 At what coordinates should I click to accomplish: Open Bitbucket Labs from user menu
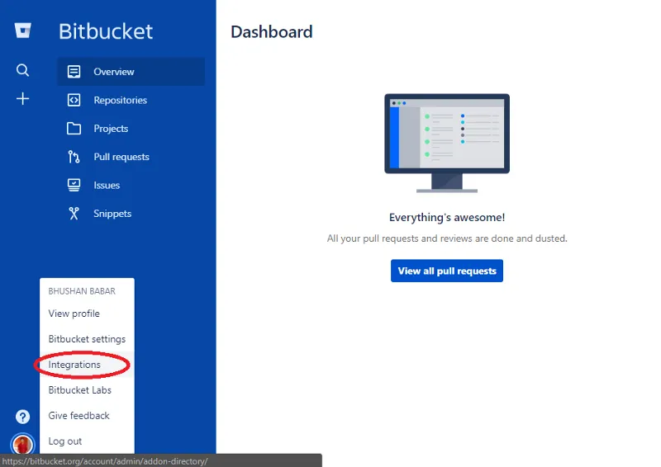coord(87,390)
